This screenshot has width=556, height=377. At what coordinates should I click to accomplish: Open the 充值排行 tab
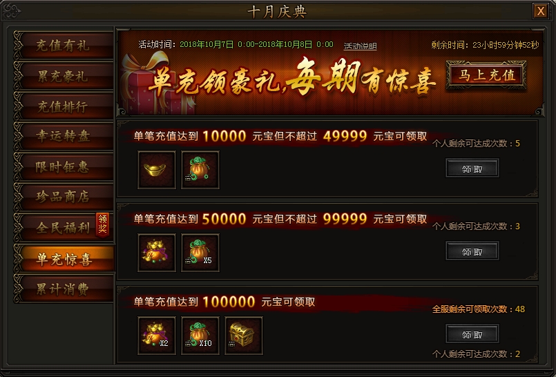coord(64,106)
